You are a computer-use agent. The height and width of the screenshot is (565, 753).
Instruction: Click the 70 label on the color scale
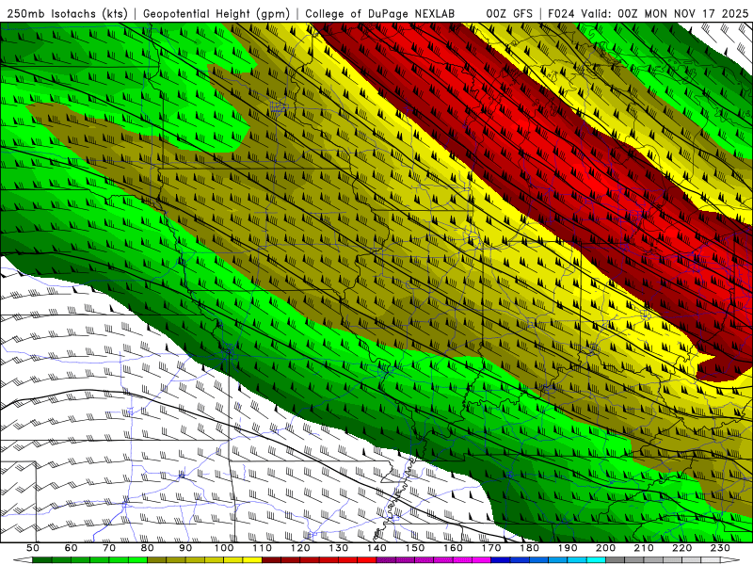tap(109, 548)
